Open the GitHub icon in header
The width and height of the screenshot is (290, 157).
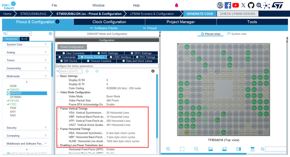(x=251, y=5)
